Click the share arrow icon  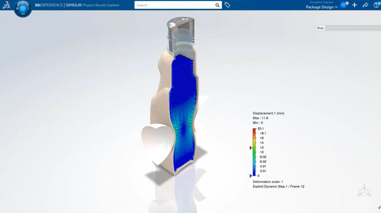tap(365, 5)
